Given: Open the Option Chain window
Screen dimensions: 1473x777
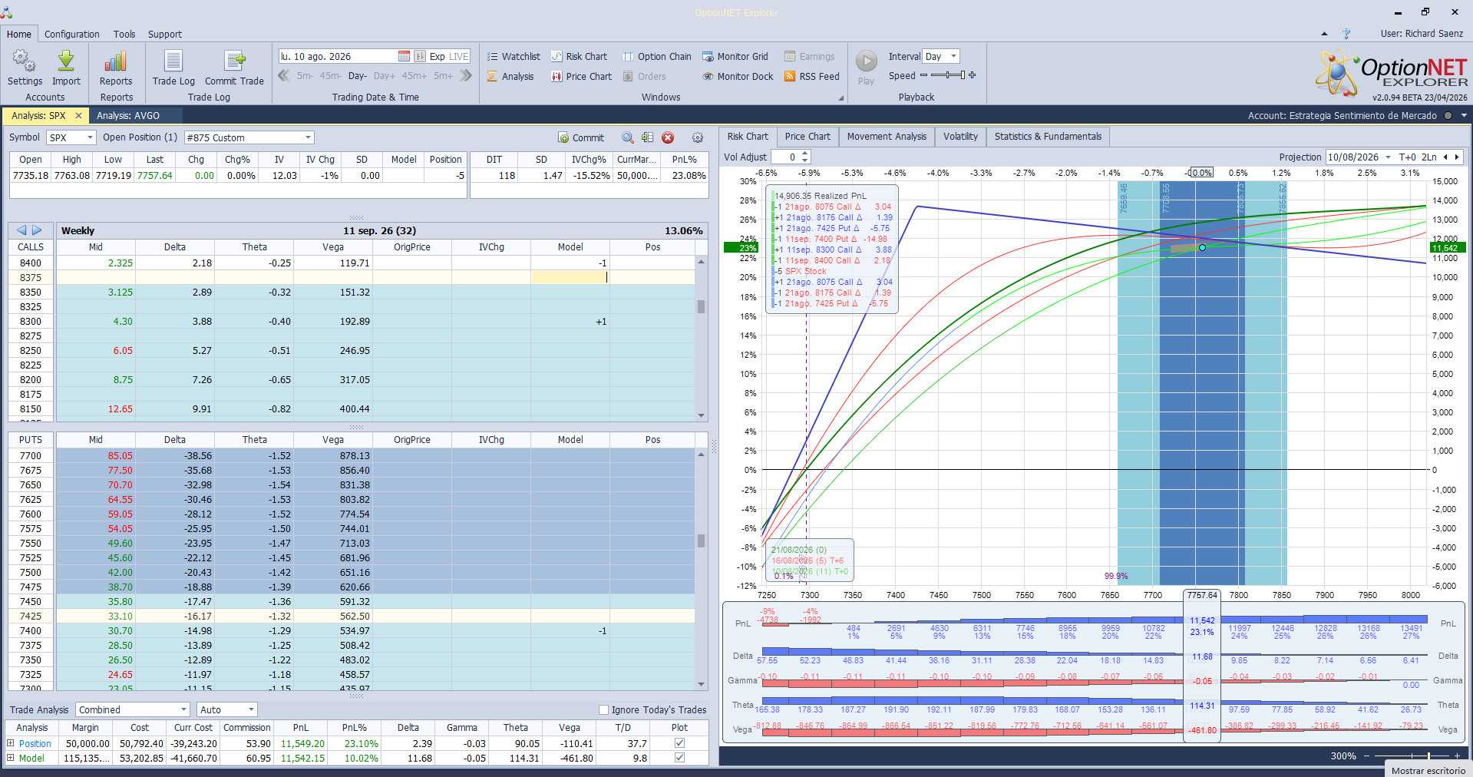Looking at the screenshot, I should (656, 56).
